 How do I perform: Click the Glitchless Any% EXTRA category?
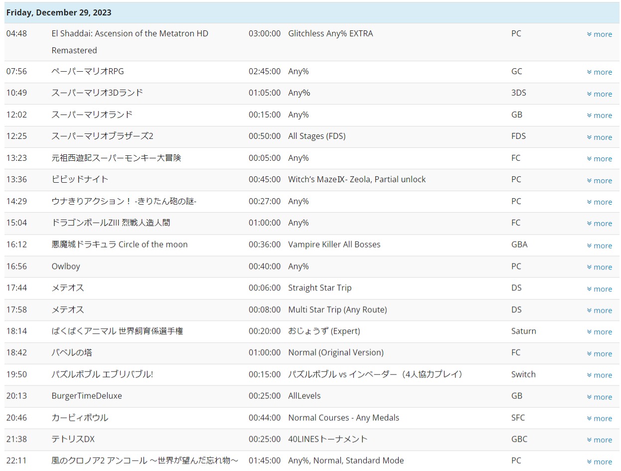[x=330, y=33]
